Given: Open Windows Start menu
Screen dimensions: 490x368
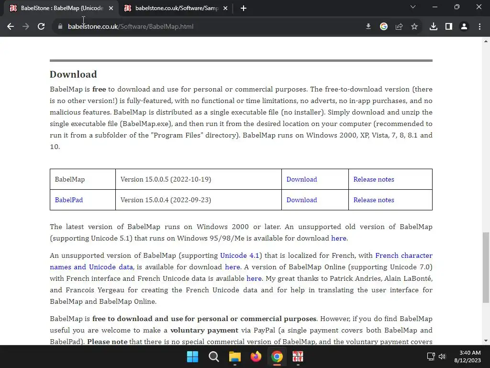Looking at the screenshot, I should pos(192,356).
